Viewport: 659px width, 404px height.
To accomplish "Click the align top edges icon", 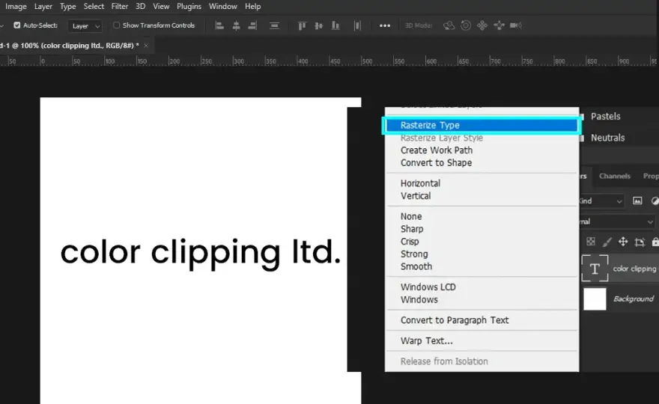I will [302, 25].
